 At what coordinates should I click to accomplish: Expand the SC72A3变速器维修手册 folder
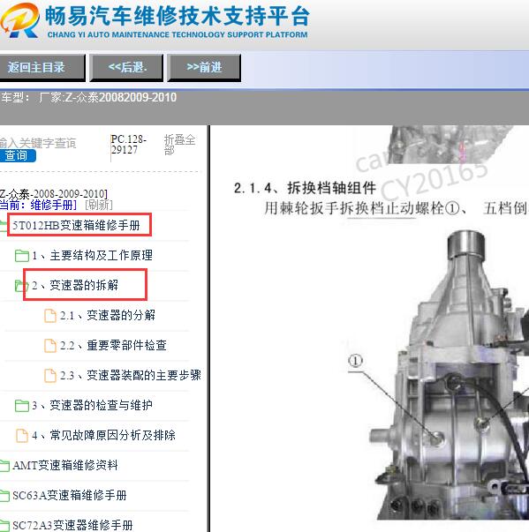[x=72, y=525]
